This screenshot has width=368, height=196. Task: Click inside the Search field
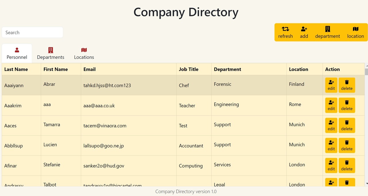pyautogui.click(x=32, y=32)
